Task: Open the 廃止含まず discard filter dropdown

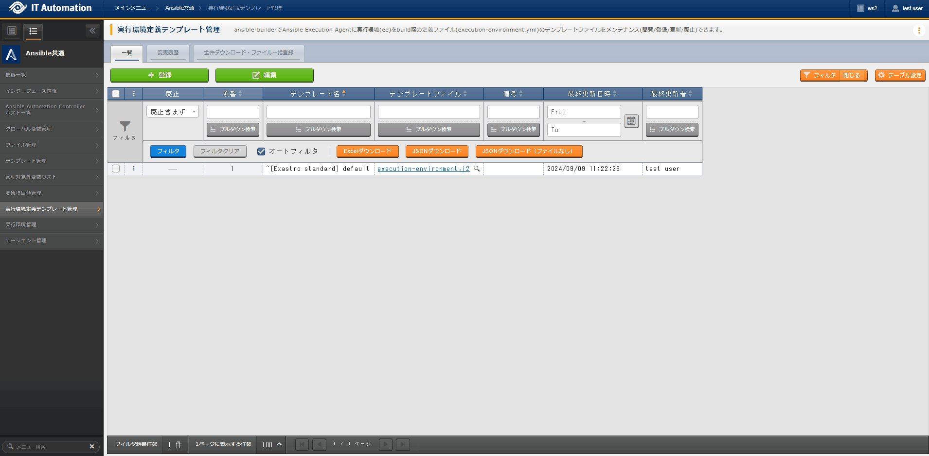Action: (x=173, y=112)
